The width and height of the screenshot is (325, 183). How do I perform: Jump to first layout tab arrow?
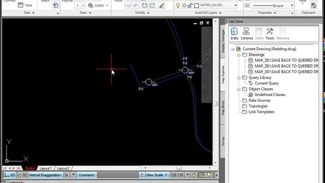[5, 168]
